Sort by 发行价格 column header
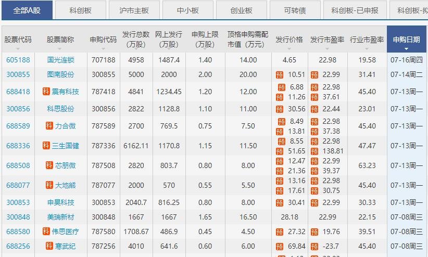Viewport: 428px width, 257px height. 289,40
